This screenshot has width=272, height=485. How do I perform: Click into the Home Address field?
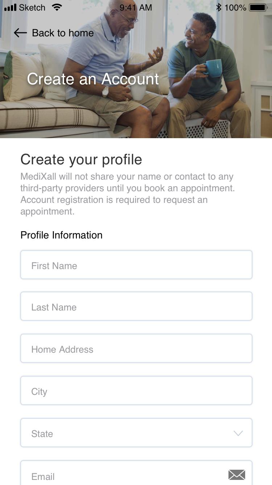click(136, 348)
